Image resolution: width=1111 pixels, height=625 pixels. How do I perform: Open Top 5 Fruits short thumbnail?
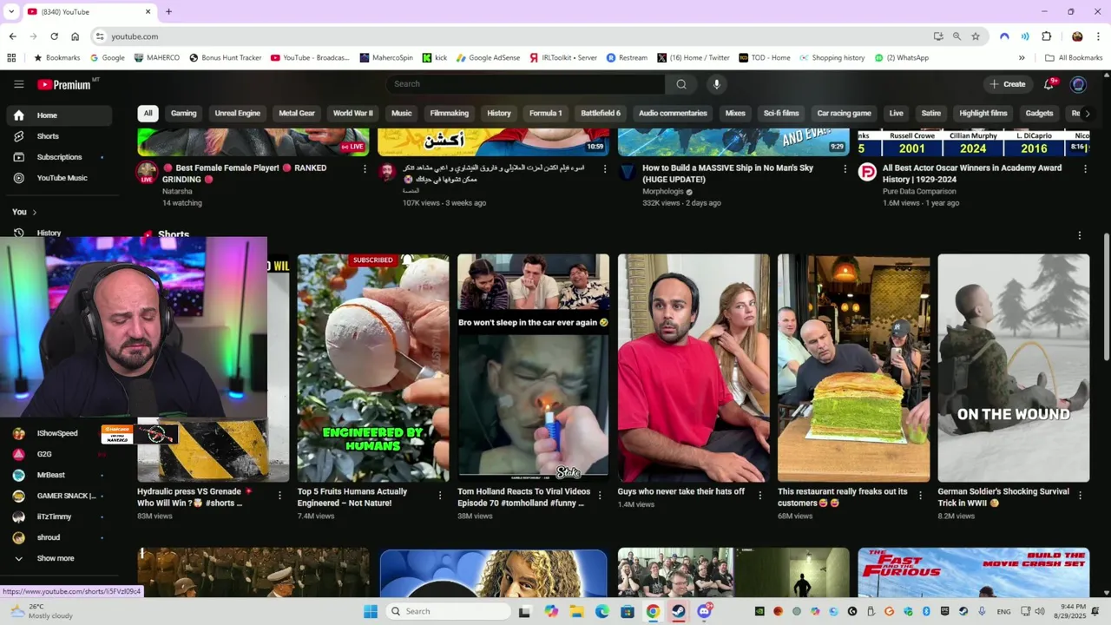click(x=373, y=368)
